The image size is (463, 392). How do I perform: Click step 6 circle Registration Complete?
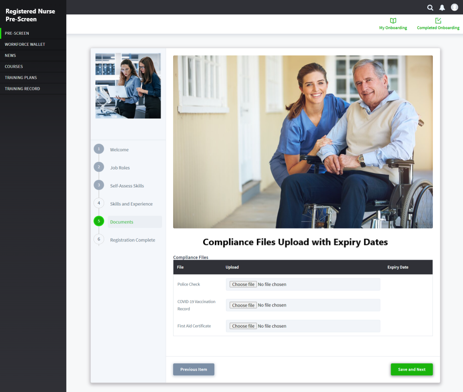(99, 239)
